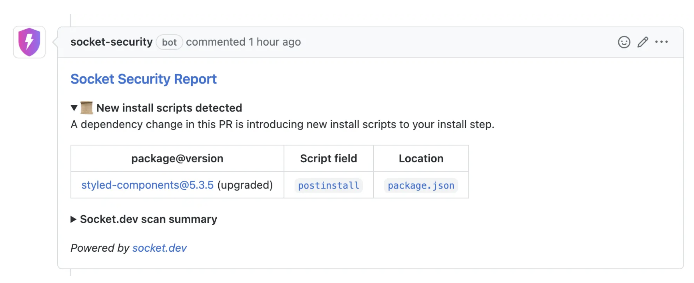The width and height of the screenshot is (694, 283).
Task: Click the scroll emoji beside install scripts
Action: click(x=87, y=108)
